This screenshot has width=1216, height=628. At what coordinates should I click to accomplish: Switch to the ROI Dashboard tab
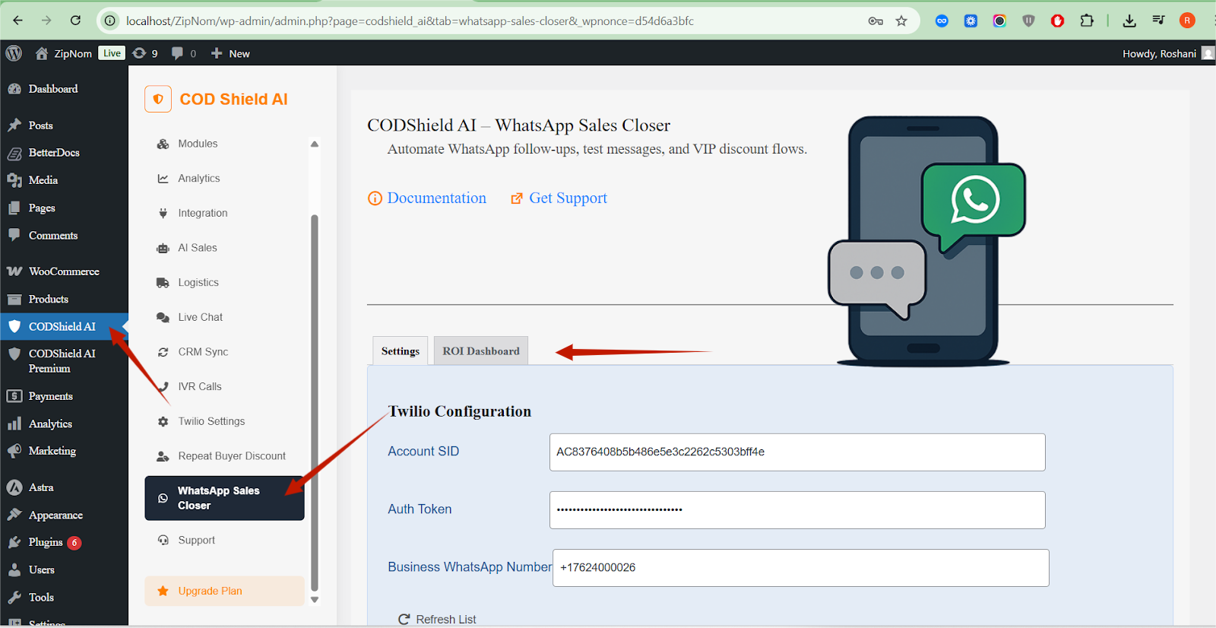[x=481, y=351]
